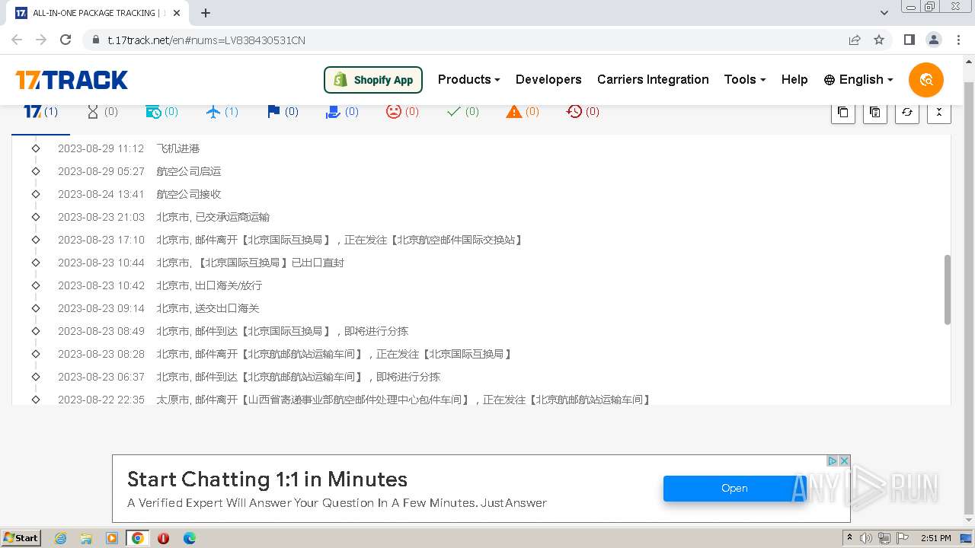Select the Expired clock tab

[583, 112]
